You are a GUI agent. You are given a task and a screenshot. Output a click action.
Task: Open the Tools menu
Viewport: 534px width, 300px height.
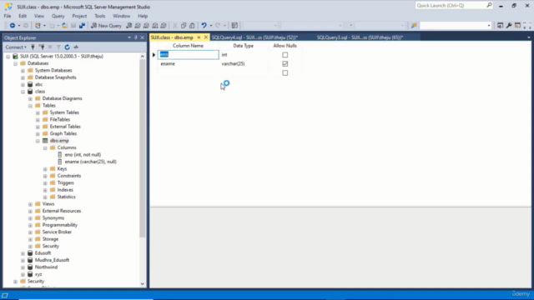click(x=100, y=16)
